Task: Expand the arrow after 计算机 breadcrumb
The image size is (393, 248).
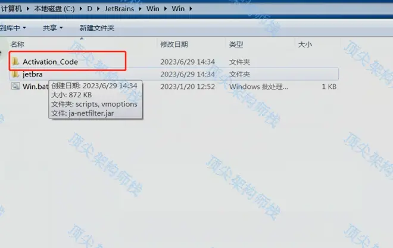Action: tap(28, 9)
